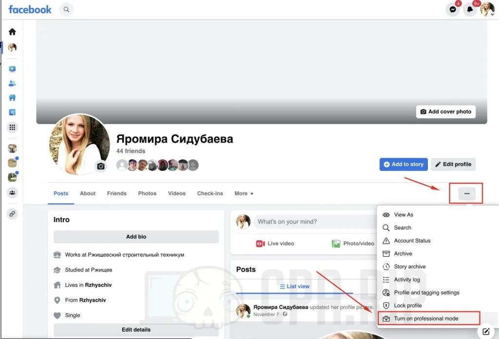Click the Edit details button
The image size is (499, 339).
pos(136,329)
